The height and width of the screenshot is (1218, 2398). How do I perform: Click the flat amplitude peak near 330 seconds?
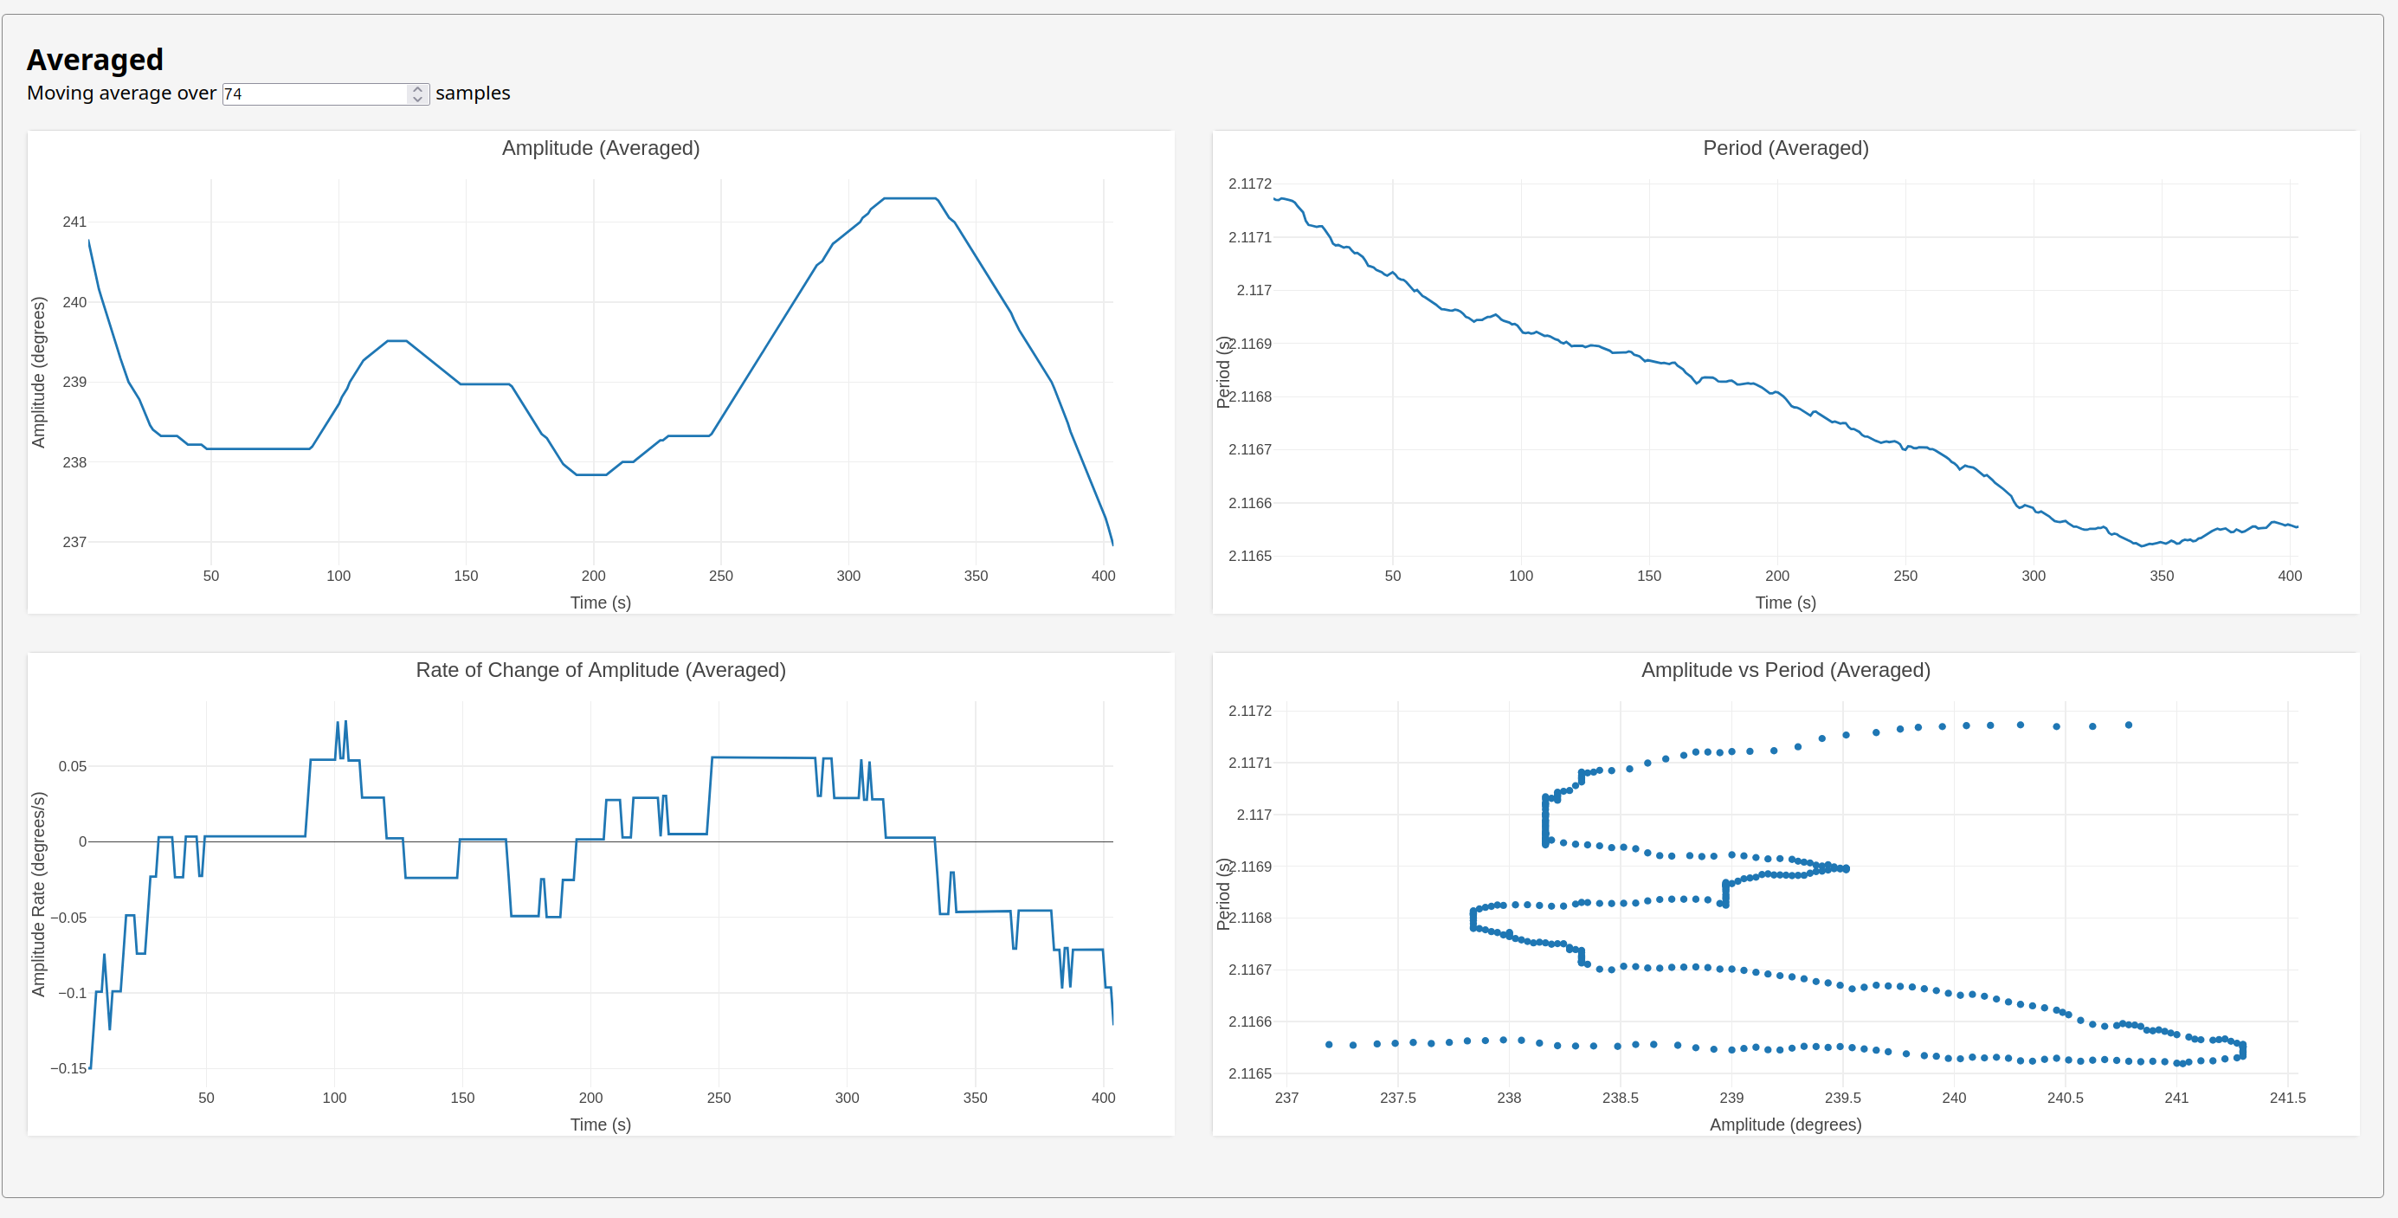point(911,198)
